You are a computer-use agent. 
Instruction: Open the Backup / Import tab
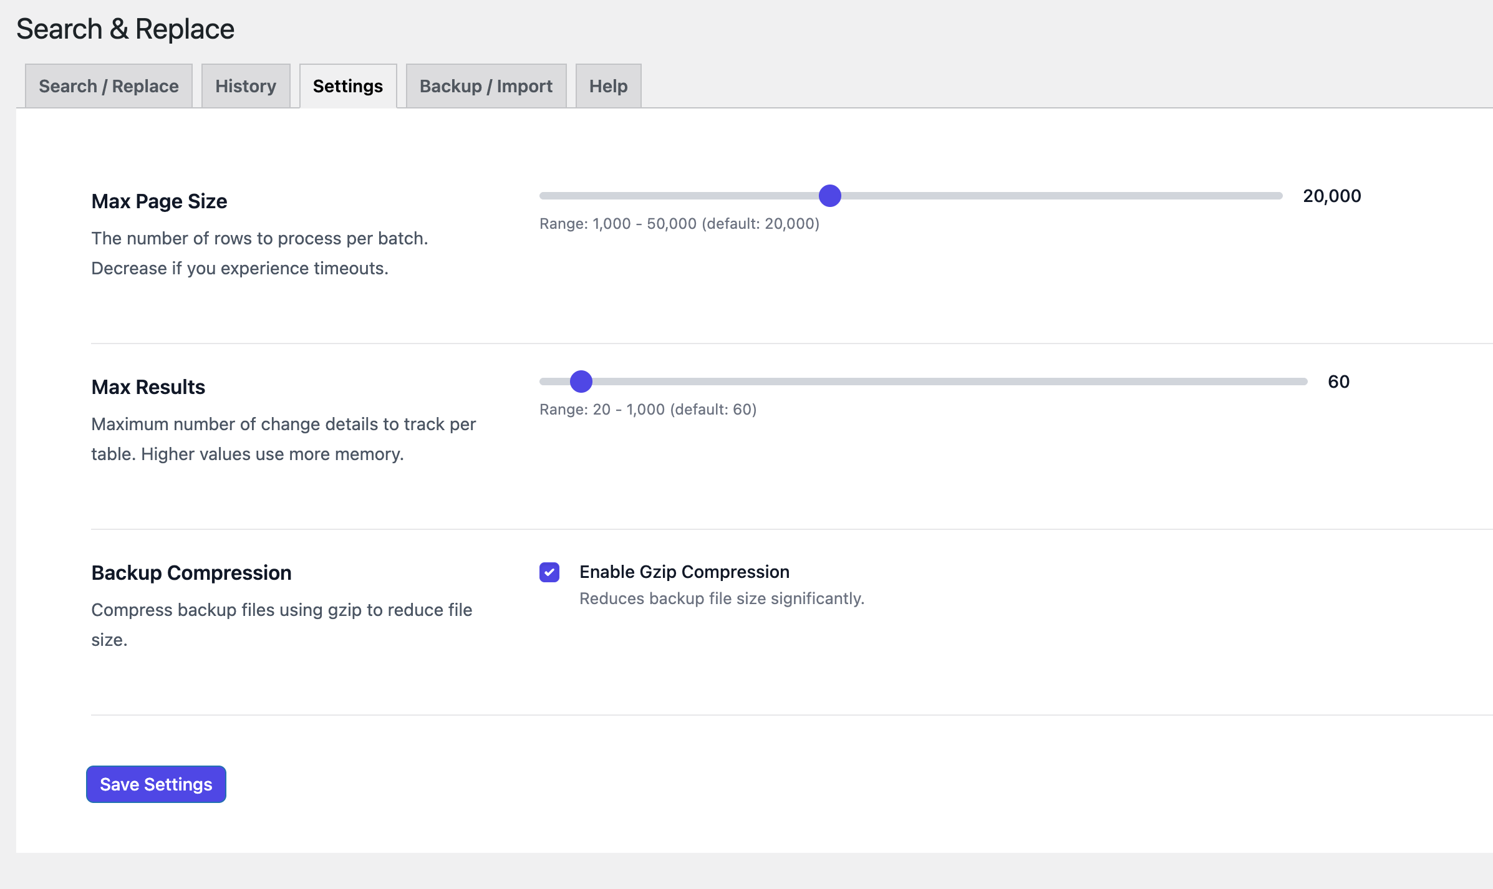coord(486,86)
